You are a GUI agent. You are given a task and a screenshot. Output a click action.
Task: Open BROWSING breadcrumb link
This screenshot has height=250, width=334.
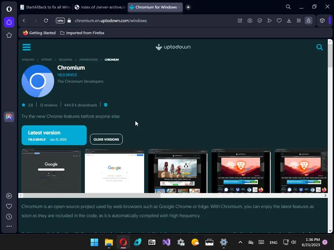click(66, 60)
